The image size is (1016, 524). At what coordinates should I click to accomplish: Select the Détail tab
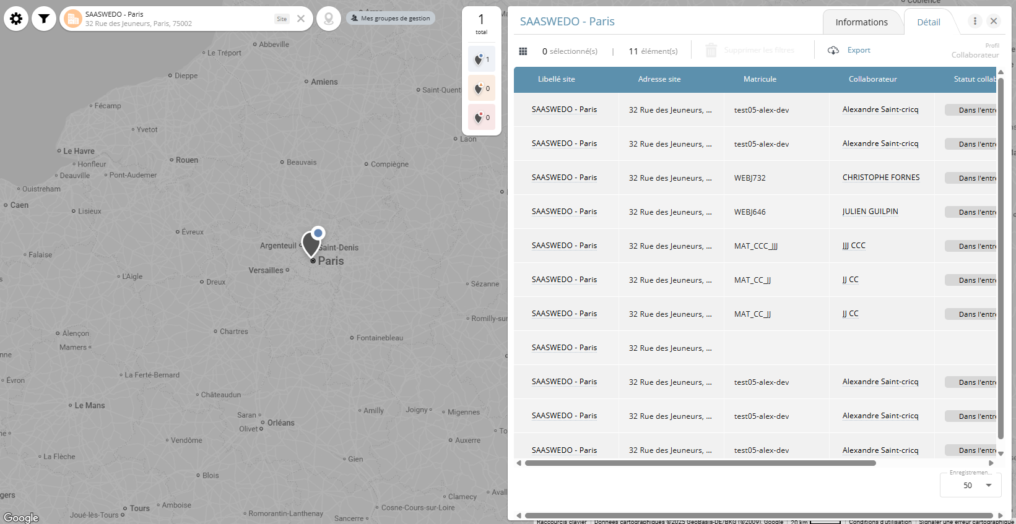click(x=928, y=22)
